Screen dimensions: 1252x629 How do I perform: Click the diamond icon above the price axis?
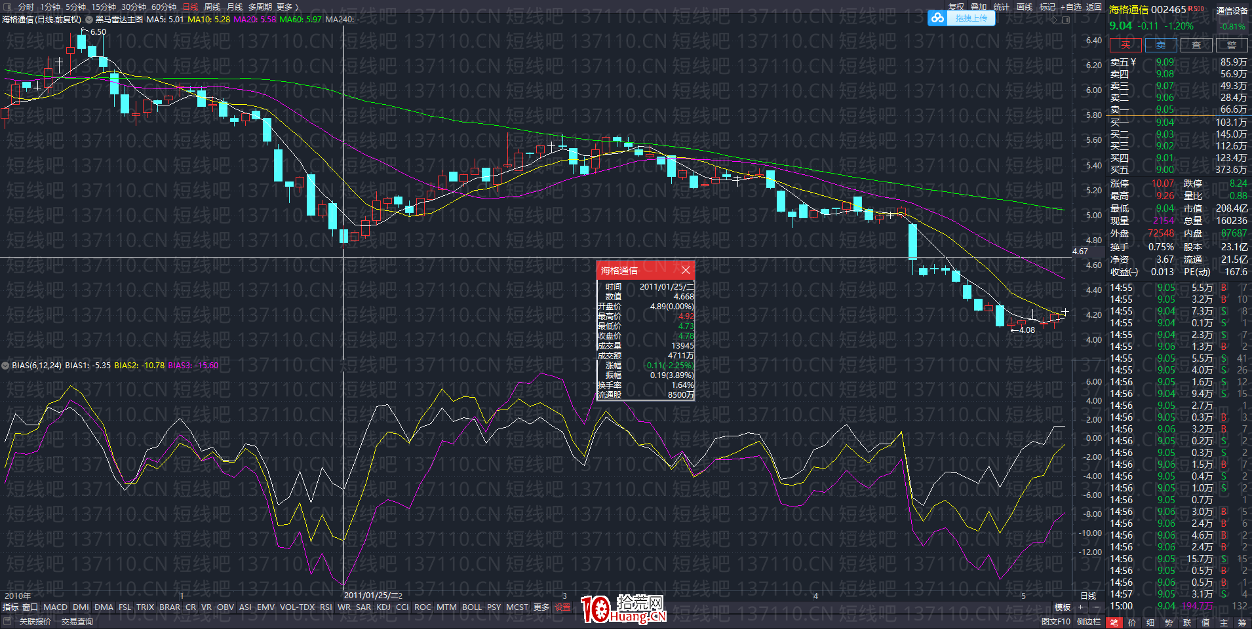coord(1055,20)
